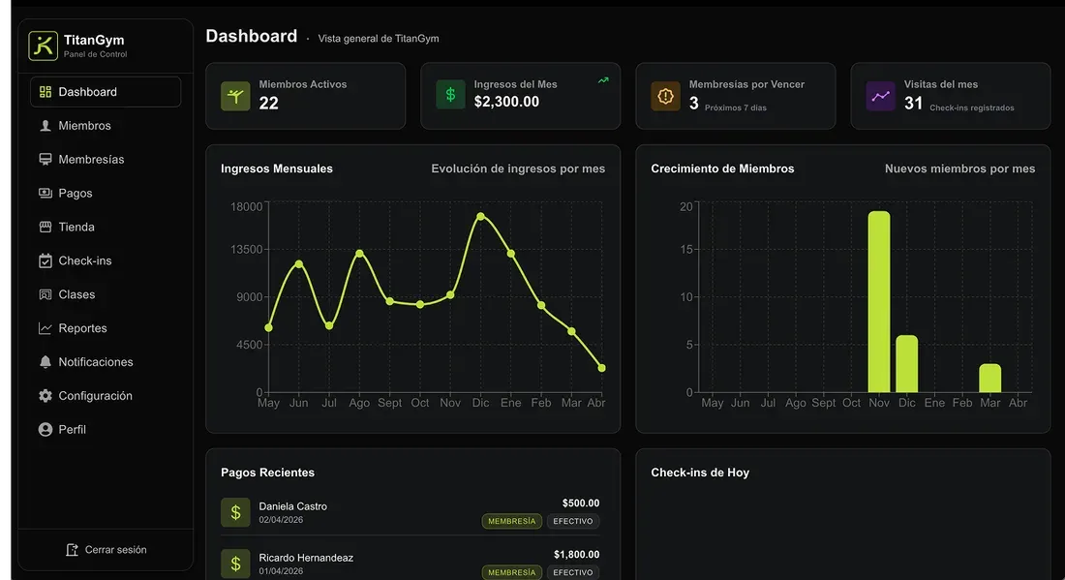This screenshot has width=1065, height=580.
Task: Click the Crecimiento de Miembros chart title
Action: pos(722,168)
